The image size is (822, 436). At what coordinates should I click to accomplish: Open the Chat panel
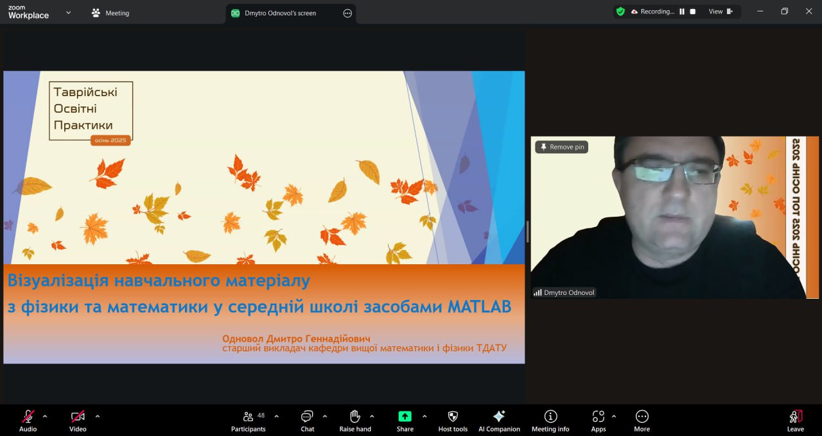(x=308, y=421)
